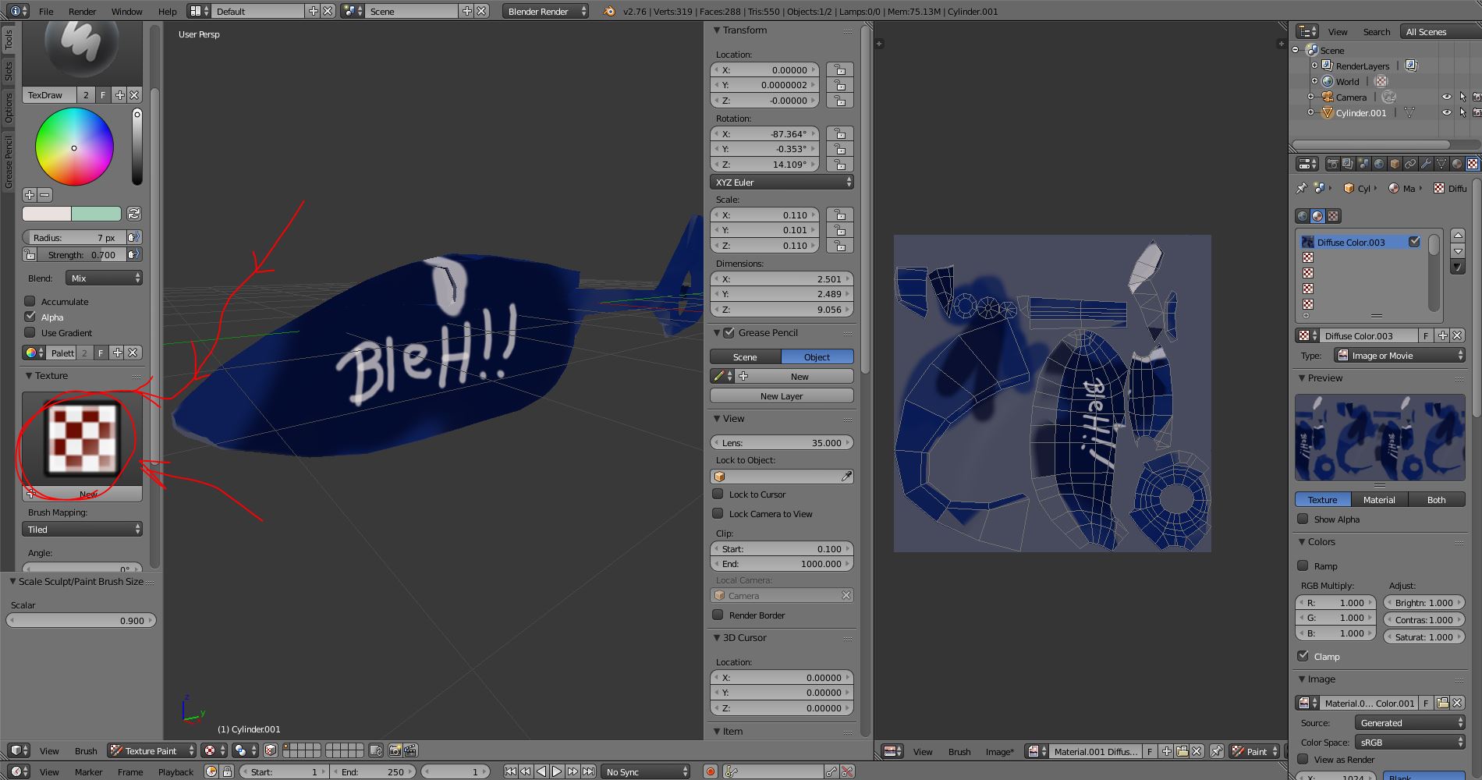Screen dimensions: 1482x780
Task: Click New Layer button in Grease Pencil
Action: 782,396
